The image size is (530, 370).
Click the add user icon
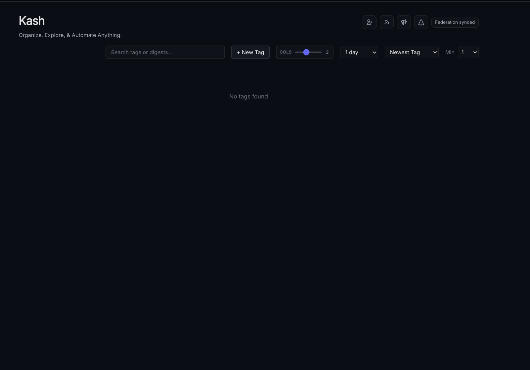[x=370, y=22]
